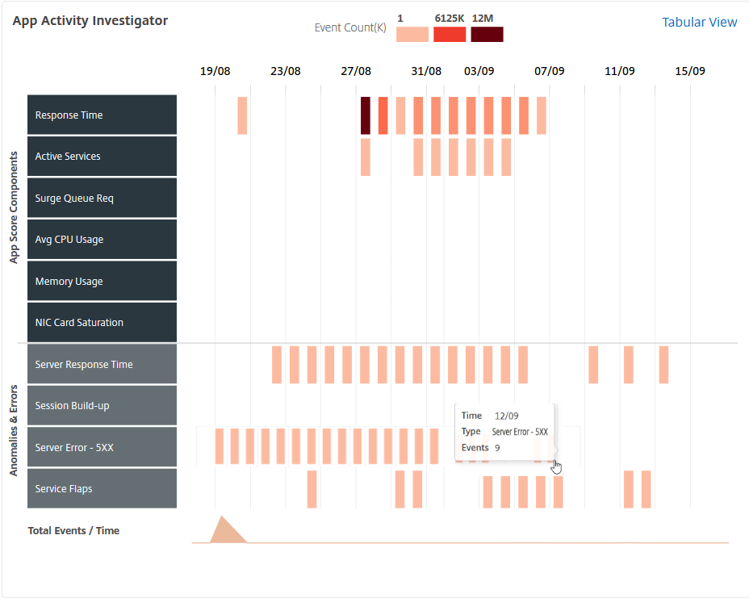Click the lightest Event Count legend swatch
Screen dimensions: 749x598
(x=412, y=35)
